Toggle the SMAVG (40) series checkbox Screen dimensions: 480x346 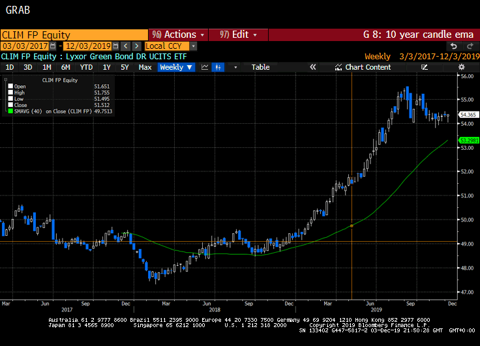[x=10, y=111]
